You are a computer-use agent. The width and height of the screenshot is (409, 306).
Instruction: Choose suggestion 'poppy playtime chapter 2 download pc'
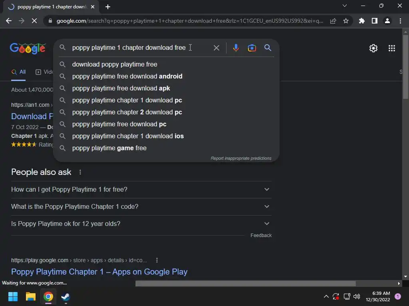(x=167, y=112)
